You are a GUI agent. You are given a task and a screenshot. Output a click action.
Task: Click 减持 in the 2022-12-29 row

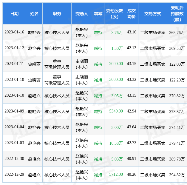click(98, 175)
